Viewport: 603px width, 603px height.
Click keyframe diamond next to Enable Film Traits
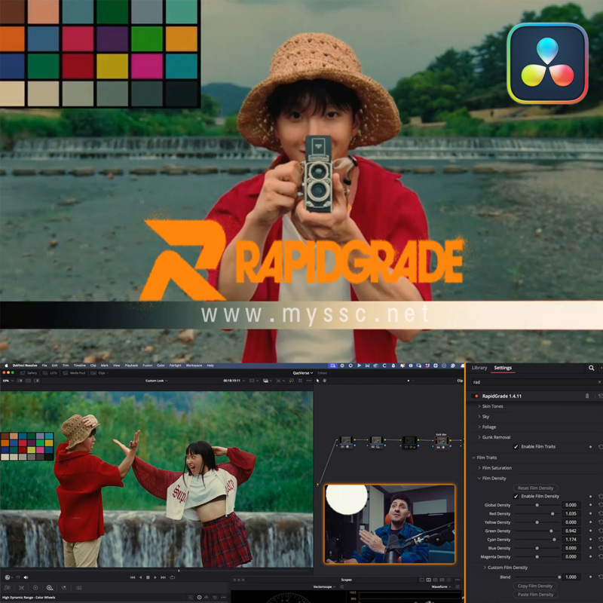click(x=591, y=447)
